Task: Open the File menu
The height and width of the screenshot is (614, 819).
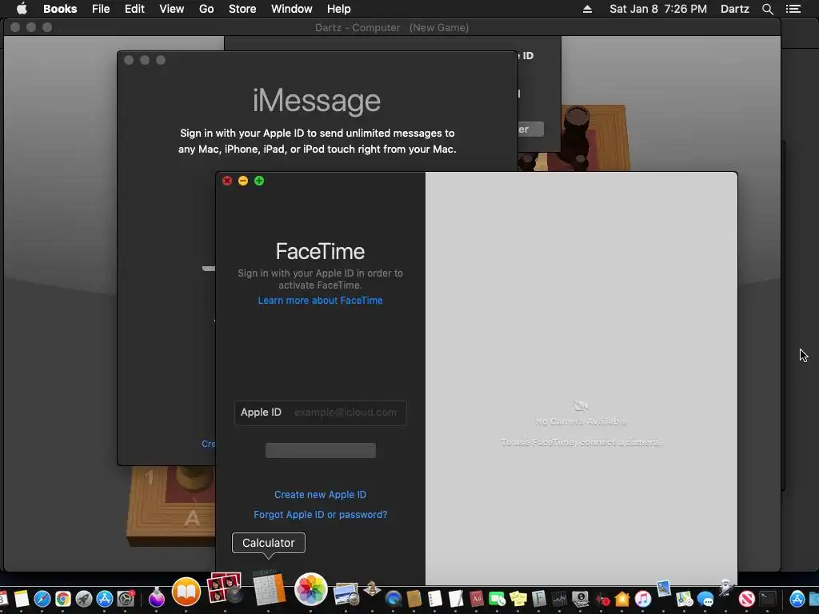Action: coord(101,9)
